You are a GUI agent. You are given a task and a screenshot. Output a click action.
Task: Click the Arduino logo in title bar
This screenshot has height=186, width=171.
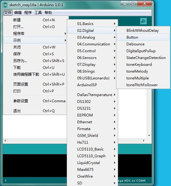(x=5, y=5)
